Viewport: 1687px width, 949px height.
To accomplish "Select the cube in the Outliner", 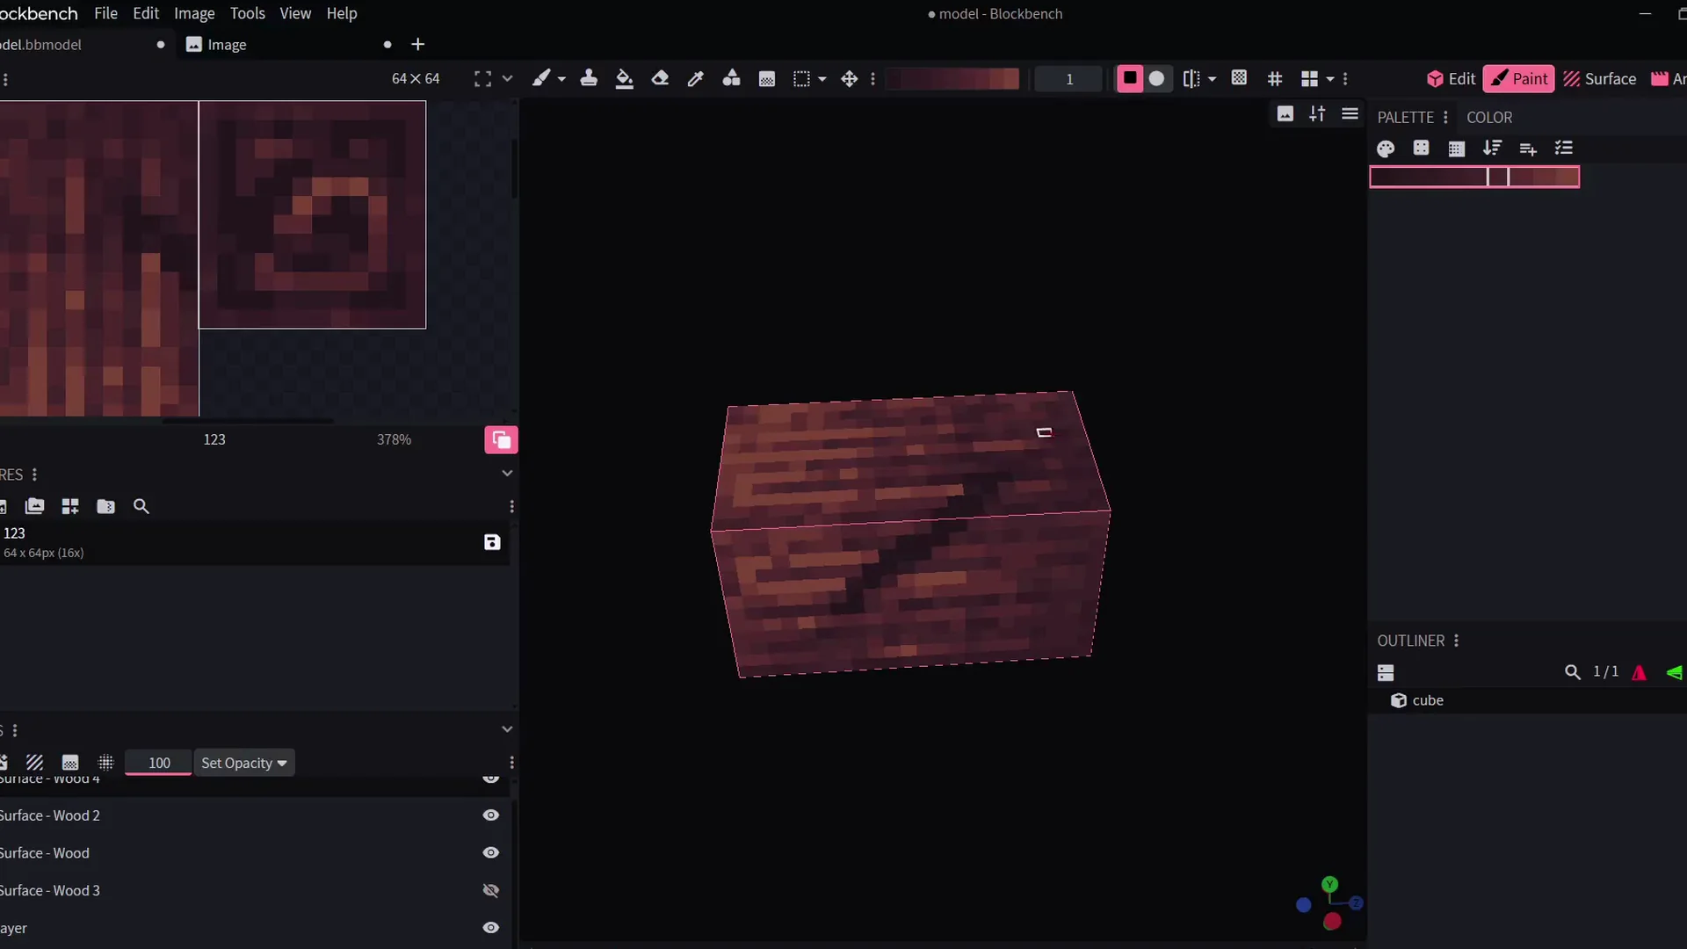I will (x=1527, y=700).
